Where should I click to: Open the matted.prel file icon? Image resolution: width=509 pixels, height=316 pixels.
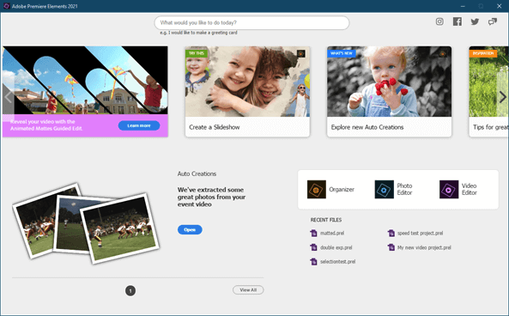pyautogui.click(x=313, y=234)
